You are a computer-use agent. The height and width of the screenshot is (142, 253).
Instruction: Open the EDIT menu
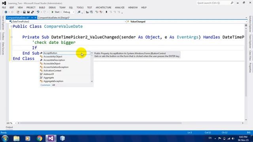(x=12, y=7)
